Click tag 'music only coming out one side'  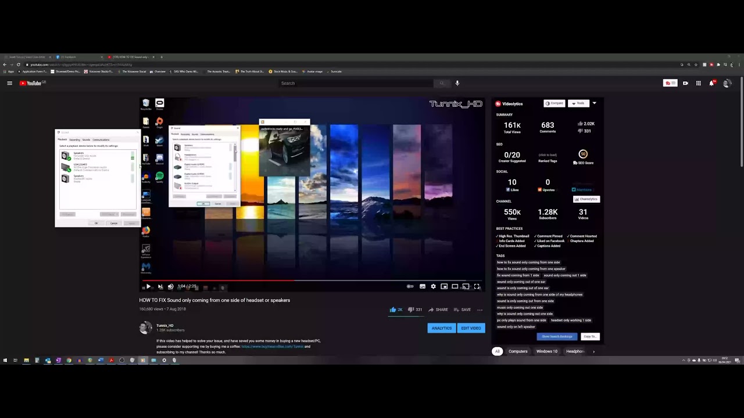[x=520, y=307]
